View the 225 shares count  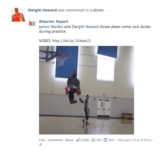(111, 140)
